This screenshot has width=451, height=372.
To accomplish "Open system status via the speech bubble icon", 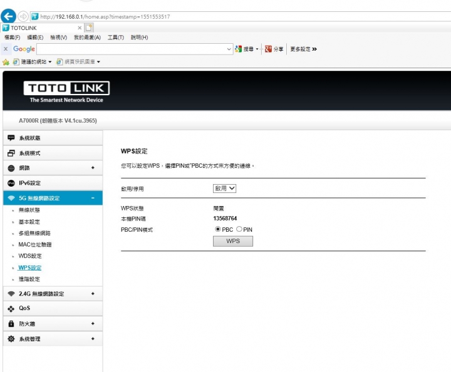I will pyautogui.click(x=11, y=138).
